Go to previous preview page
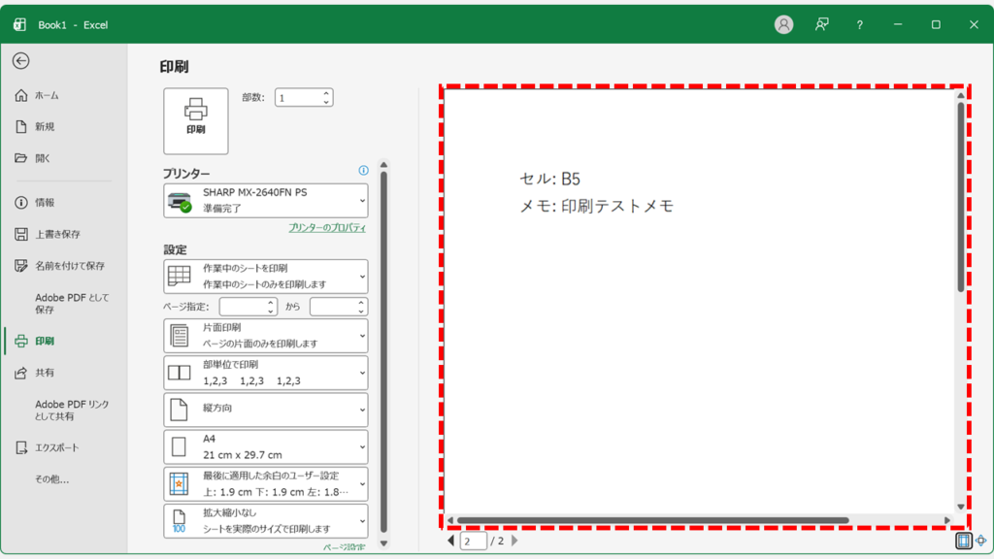 (x=450, y=541)
